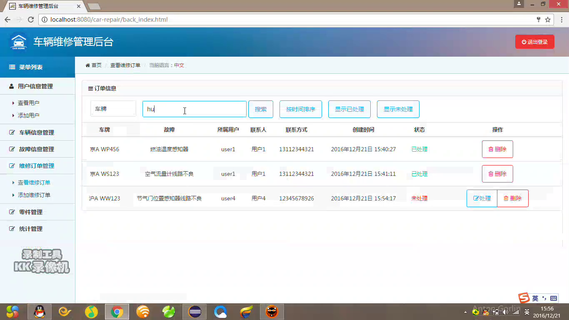Focus the search input containing hu

click(195, 109)
